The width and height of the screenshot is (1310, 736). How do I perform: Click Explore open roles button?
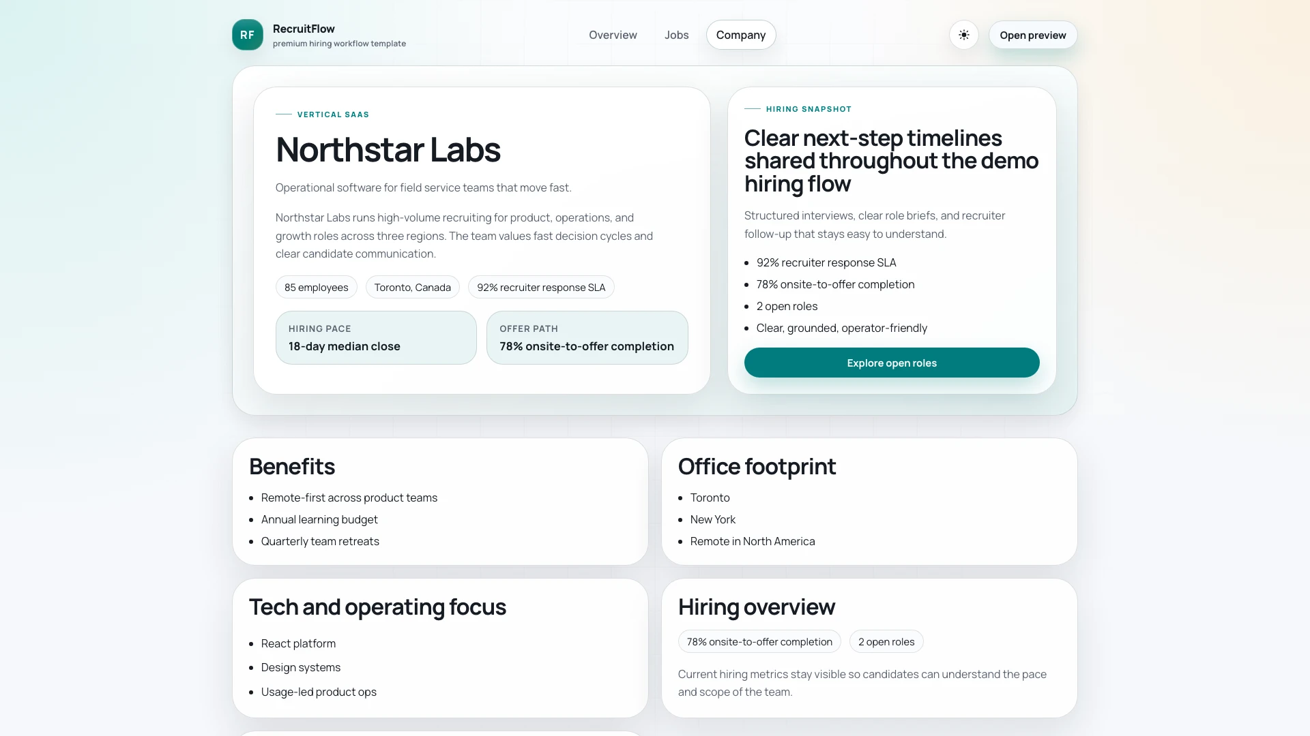pyautogui.click(x=891, y=363)
